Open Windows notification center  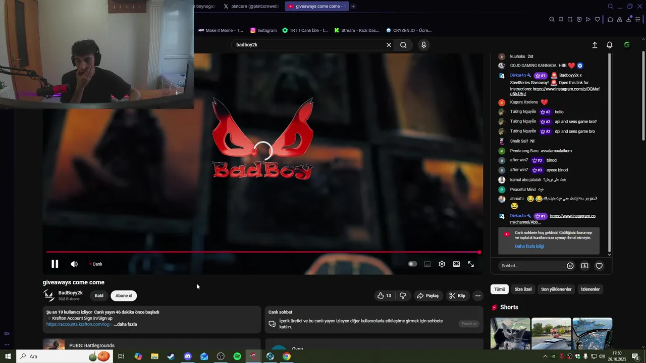click(635, 356)
